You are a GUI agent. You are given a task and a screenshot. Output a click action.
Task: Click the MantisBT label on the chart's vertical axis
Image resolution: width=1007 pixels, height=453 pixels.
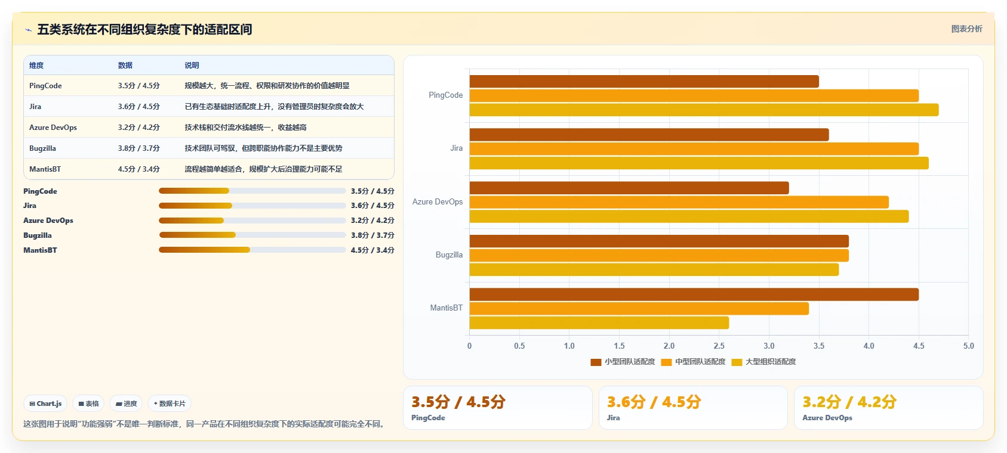[446, 308]
